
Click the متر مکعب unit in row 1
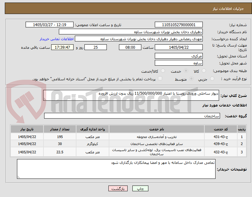pos(92,137)
